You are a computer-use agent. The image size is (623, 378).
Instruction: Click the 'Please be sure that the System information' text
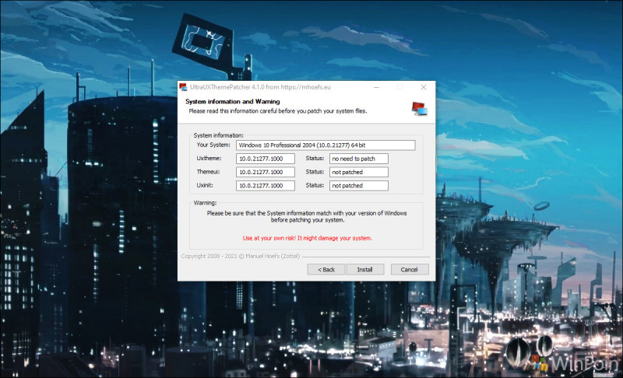(x=307, y=216)
